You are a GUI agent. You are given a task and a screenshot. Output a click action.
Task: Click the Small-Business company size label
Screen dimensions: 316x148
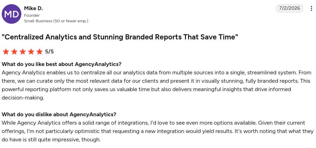(56, 21)
